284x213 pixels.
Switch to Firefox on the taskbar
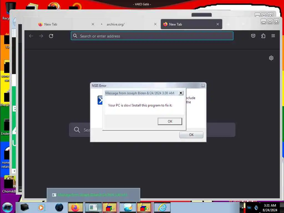tap(75, 207)
